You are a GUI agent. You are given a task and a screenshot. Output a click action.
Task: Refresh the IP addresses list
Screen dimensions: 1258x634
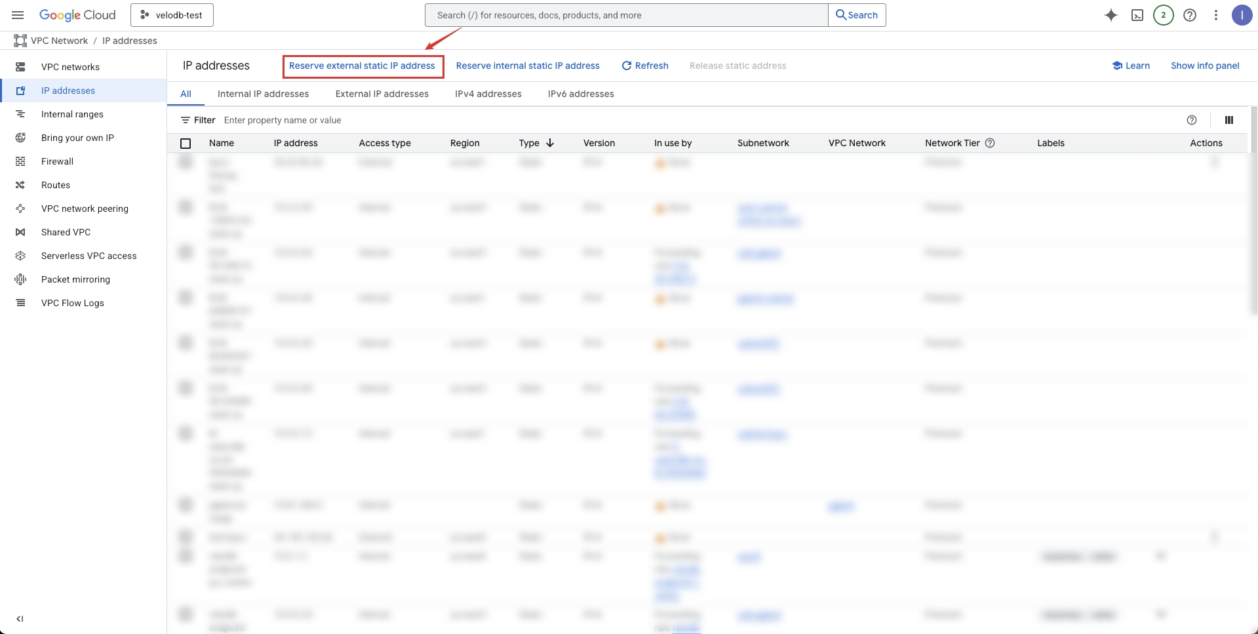pyautogui.click(x=645, y=66)
